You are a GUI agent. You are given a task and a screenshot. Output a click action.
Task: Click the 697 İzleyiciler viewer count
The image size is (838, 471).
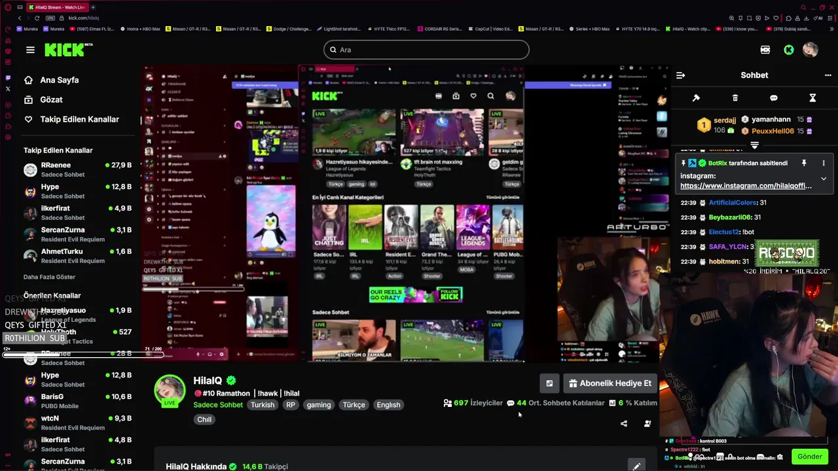click(x=473, y=403)
